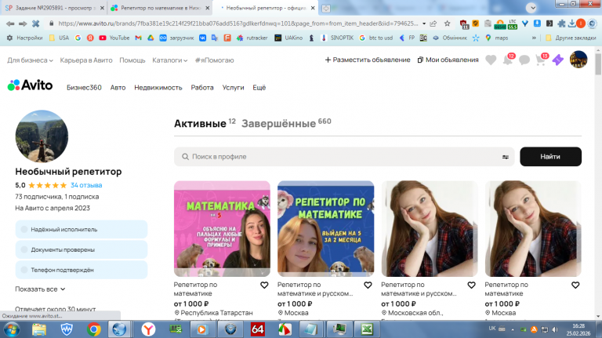Click the volume icon in system tray

pyautogui.click(x=555, y=329)
